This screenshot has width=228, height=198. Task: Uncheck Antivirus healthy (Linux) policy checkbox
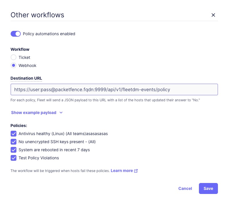[x=14, y=134]
